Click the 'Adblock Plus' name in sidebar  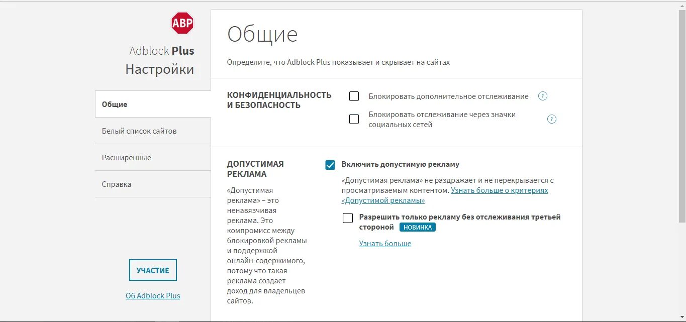point(162,51)
